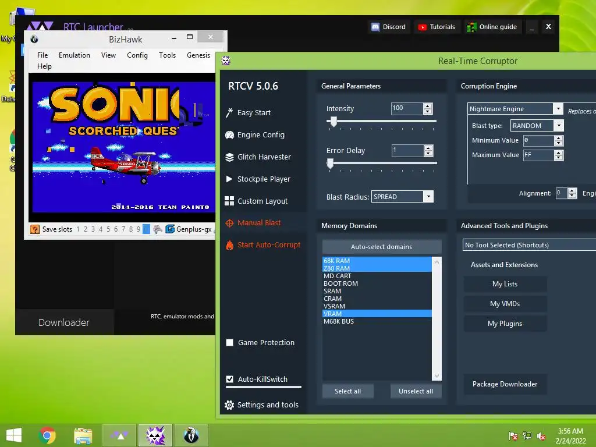Screen dimensions: 596x447
Task: Click Manual Blast crosshair icon
Action: (229, 223)
